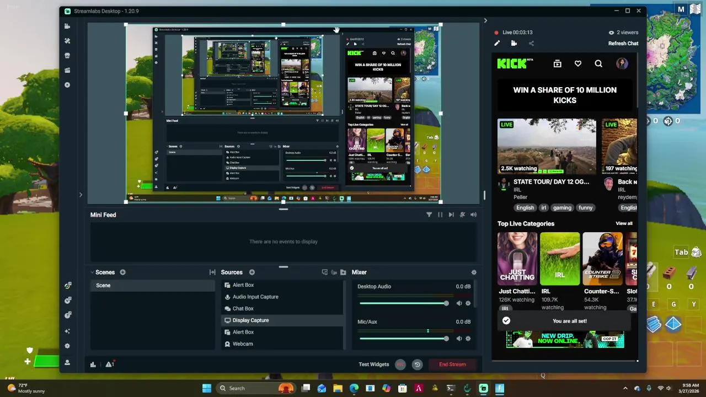The height and width of the screenshot is (397, 706).
Task: Open Microsoft Store from the taskbar
Action: 402,388
